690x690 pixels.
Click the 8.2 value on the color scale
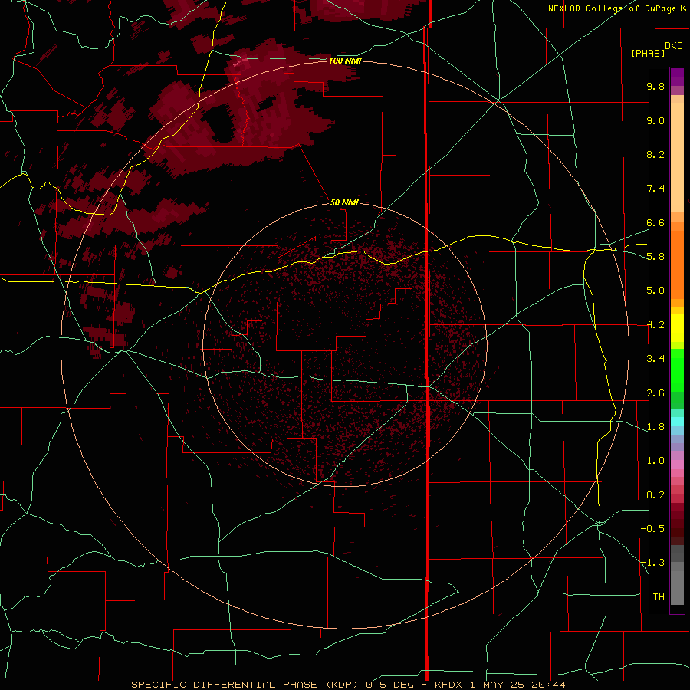pos(655,154)
